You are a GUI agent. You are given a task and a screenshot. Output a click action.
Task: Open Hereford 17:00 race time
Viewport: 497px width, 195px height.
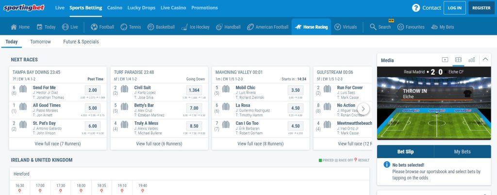[x=40, y=185]
